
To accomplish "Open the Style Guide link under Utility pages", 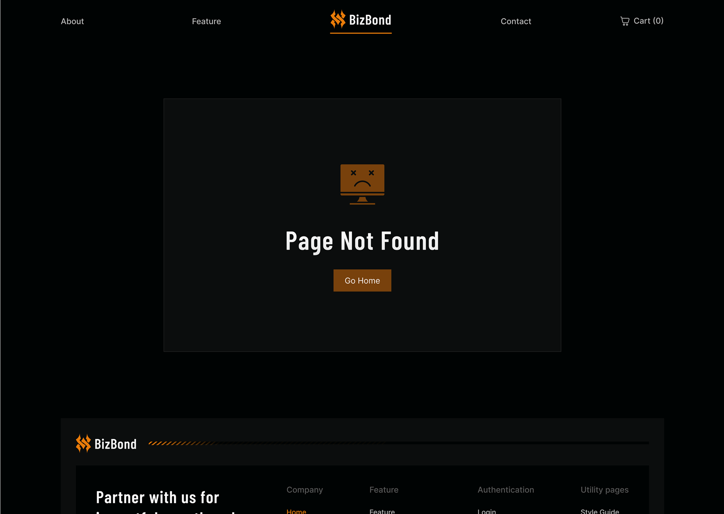I will 600,511.
